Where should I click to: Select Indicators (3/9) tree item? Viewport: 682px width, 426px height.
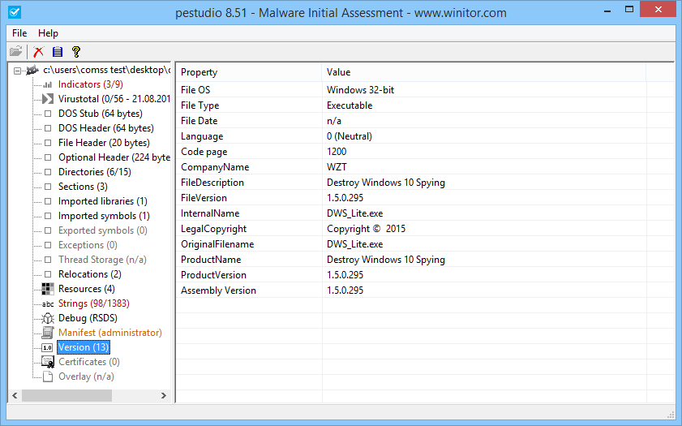coord(91,84)
